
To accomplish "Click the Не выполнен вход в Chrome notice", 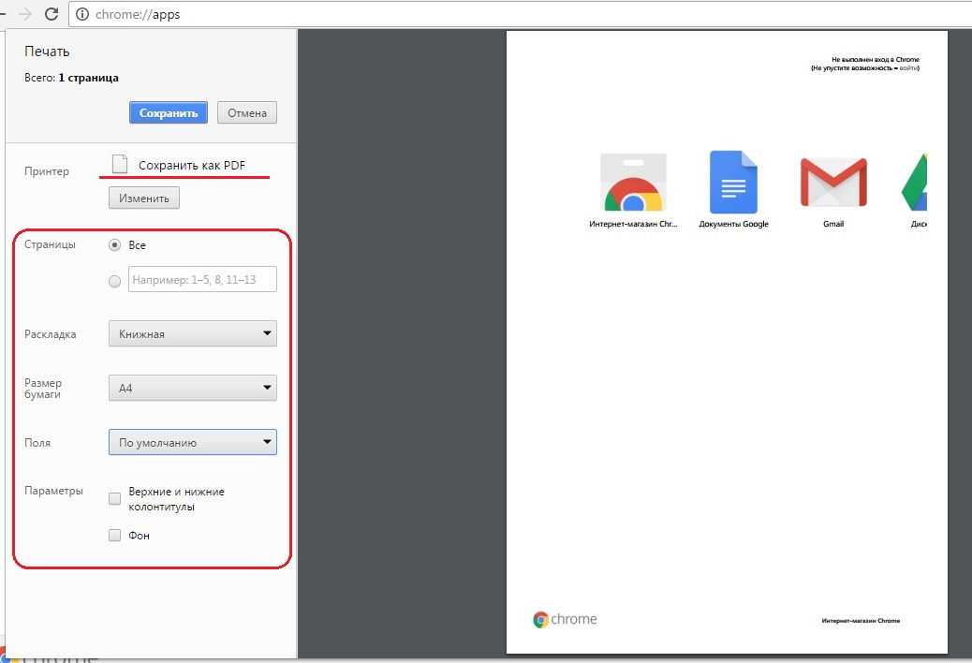I will (x=876, y=60).
